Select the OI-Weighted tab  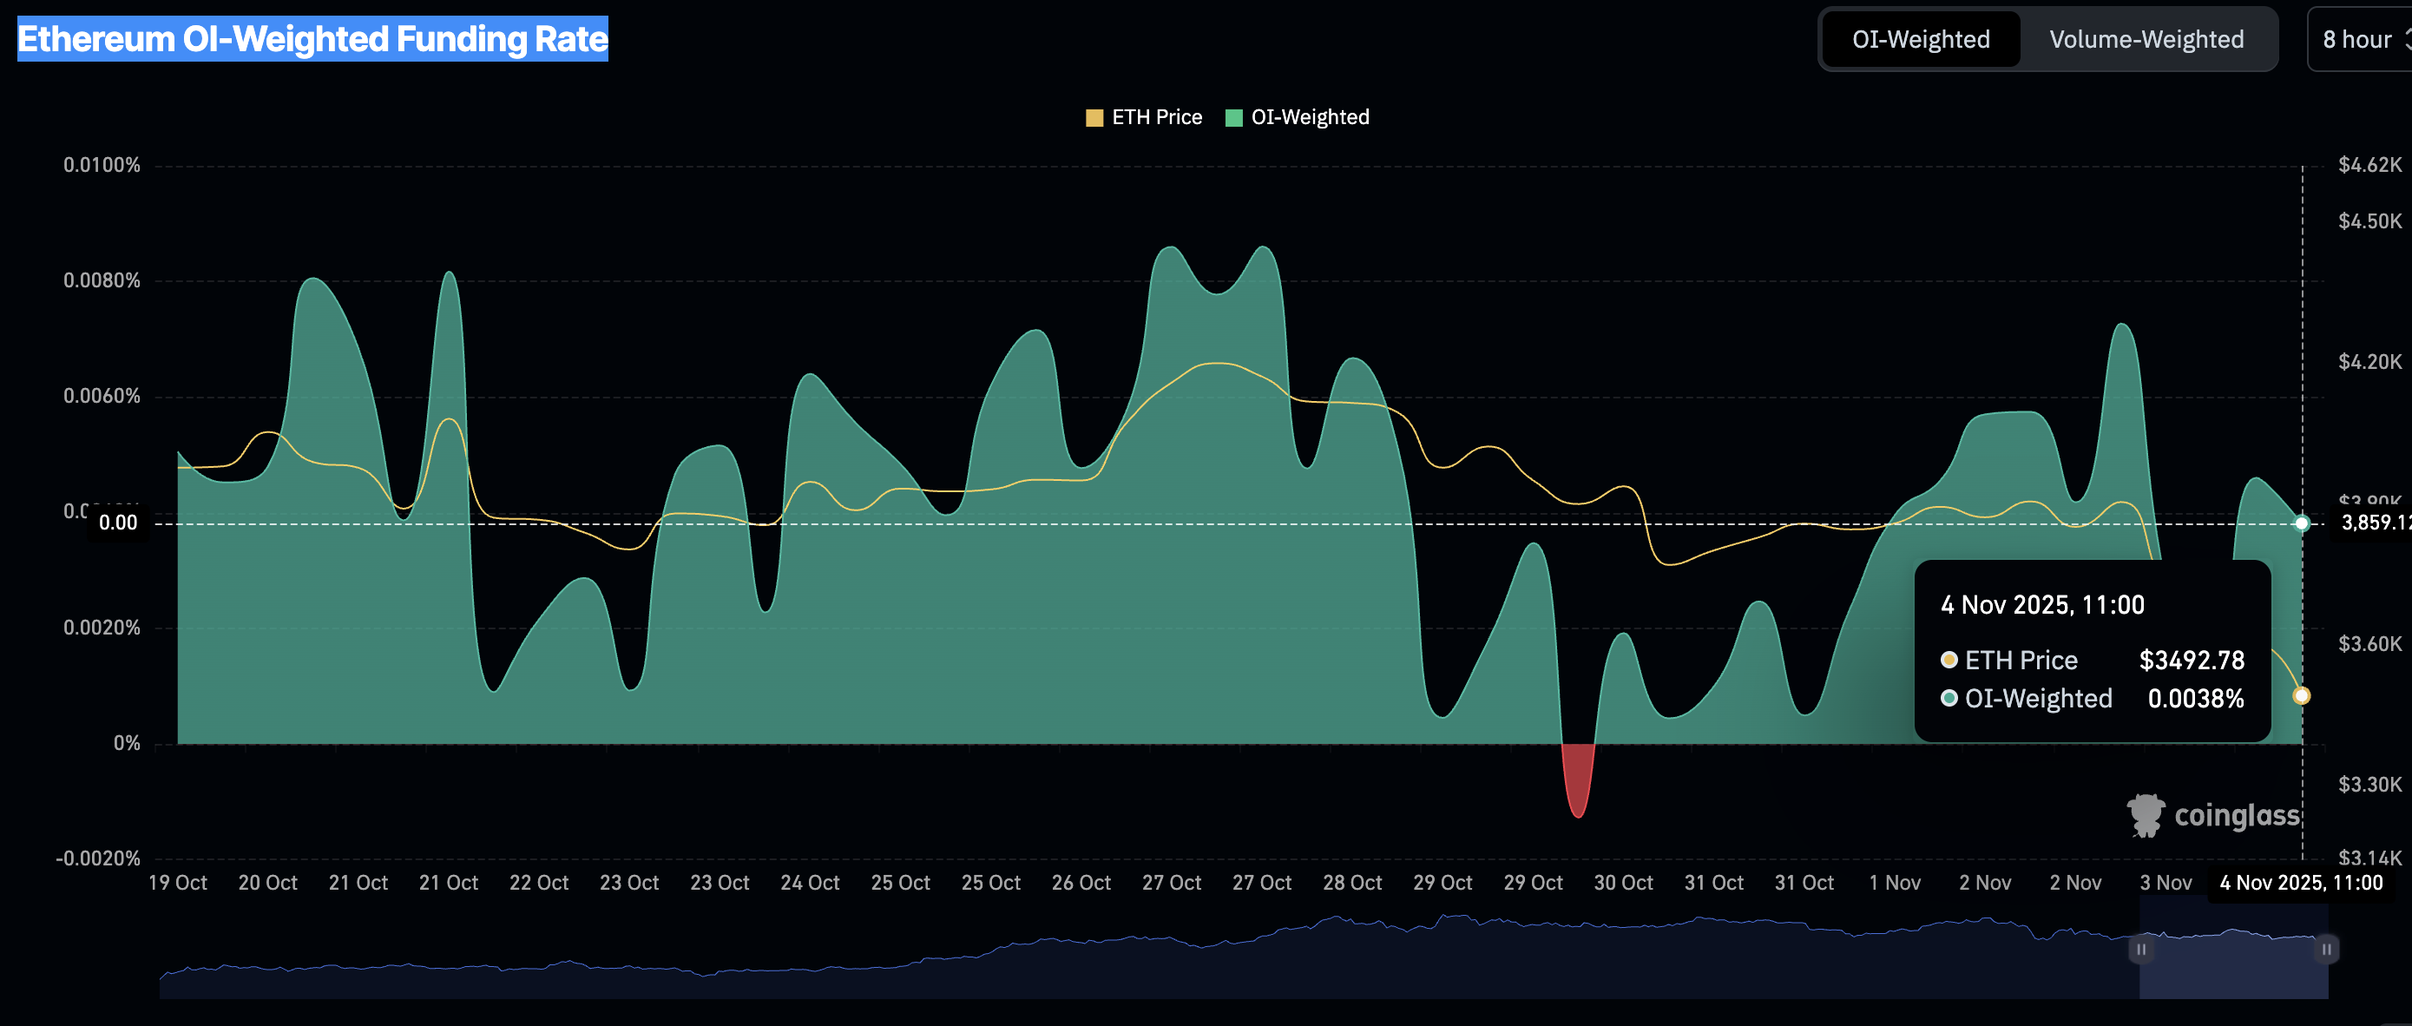pyautogui.click(x=1921, y=39)
